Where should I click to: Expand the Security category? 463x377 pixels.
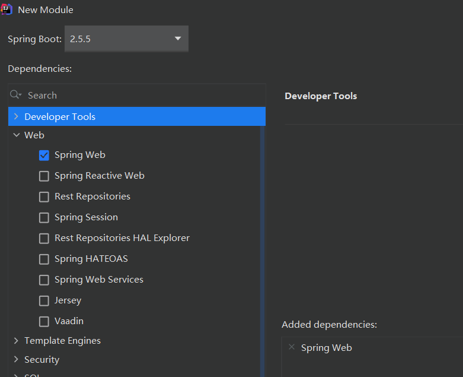16,359
